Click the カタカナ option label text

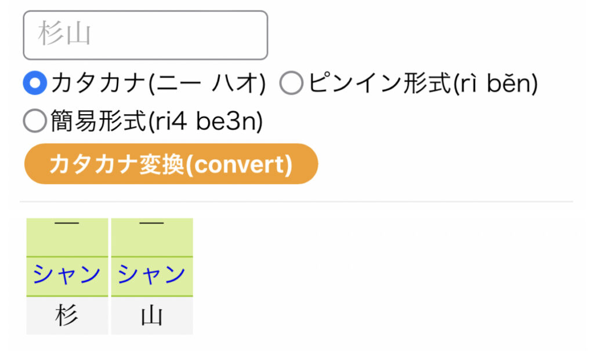click(x=97, y=85)
